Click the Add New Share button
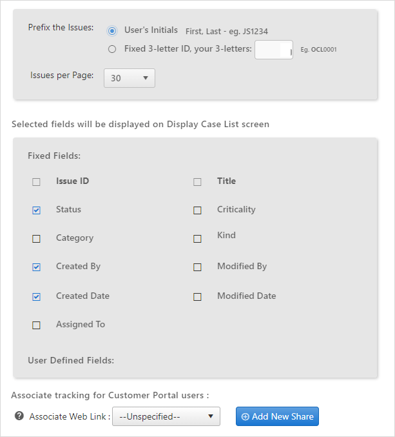 277,416
